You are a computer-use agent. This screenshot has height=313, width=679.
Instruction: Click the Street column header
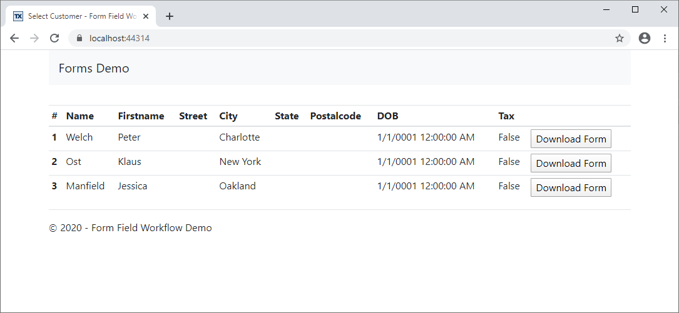pyautogui.click(x=193, y=116)
